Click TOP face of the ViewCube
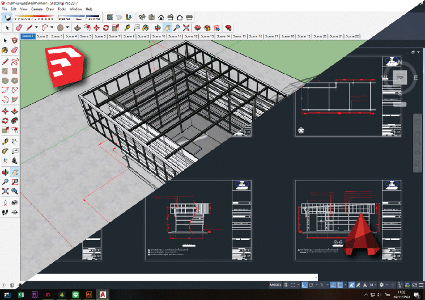 [x=399, y=77]
